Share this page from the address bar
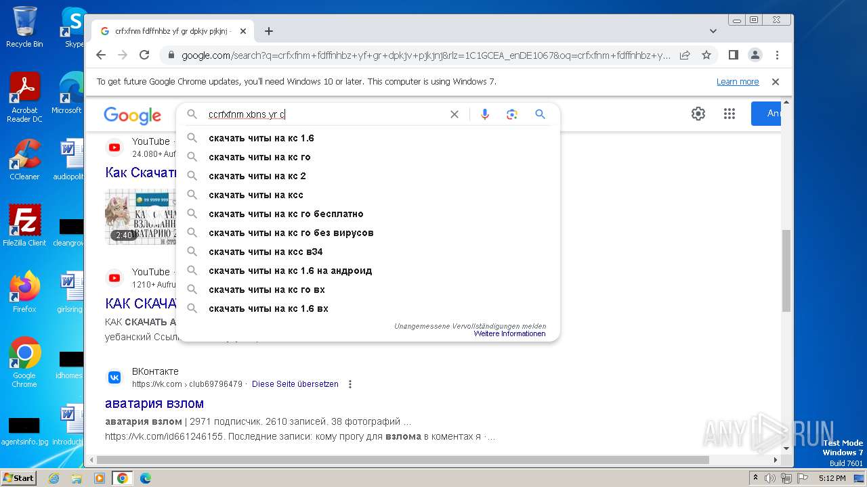 (685, 55)
